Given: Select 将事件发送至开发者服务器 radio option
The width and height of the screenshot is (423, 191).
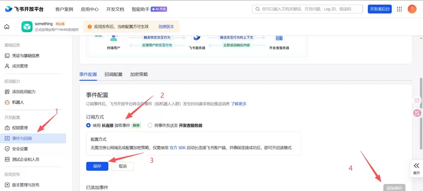Looking at the screenshot, I should pos(150,125).
